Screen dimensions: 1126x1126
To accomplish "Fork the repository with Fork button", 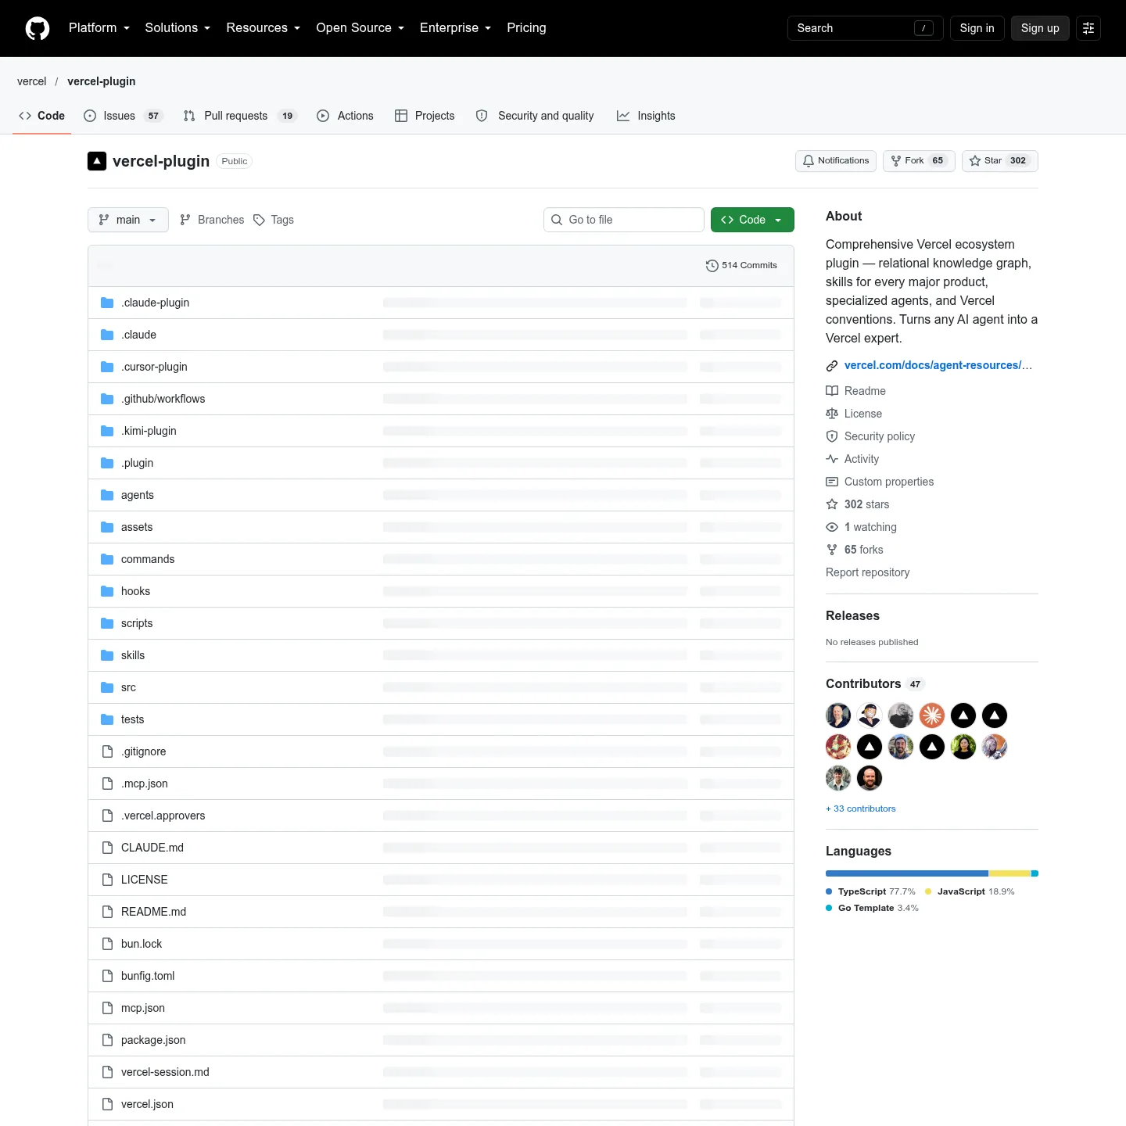I will point(919,161).
